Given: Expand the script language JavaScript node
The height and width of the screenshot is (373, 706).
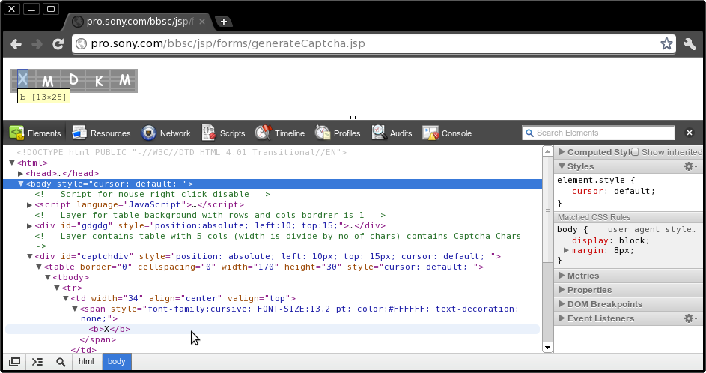Looking at the screenshot, I should point(30,205).
